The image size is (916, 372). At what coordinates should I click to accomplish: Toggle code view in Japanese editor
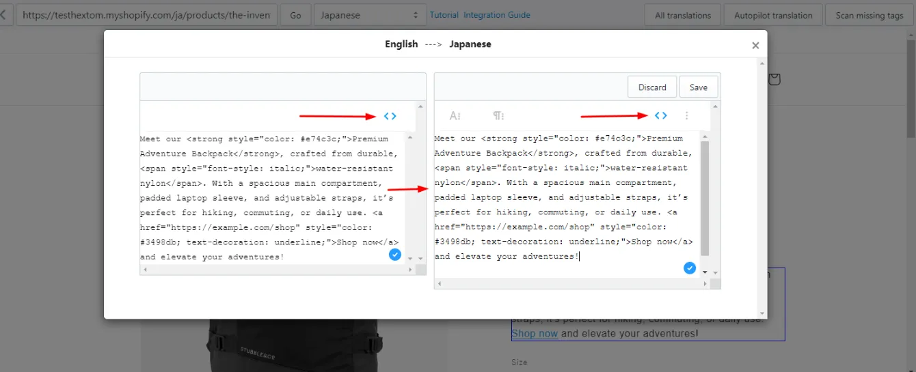(x=661, y=115)
